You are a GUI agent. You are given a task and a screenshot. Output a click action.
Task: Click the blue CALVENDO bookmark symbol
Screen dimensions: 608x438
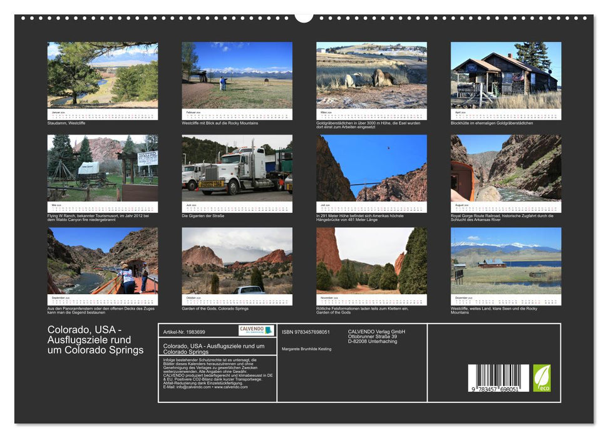(x=269, y=330)
